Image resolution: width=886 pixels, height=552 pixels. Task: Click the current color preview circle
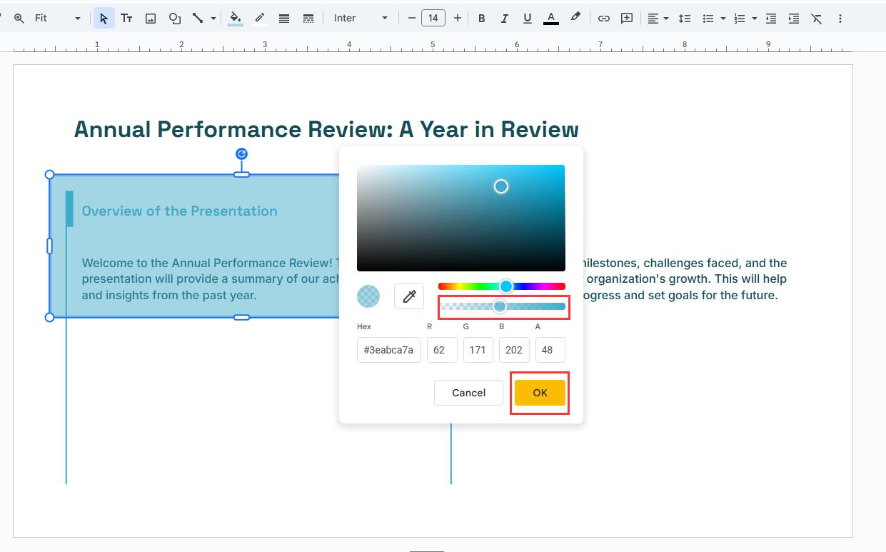click(368, 296)
